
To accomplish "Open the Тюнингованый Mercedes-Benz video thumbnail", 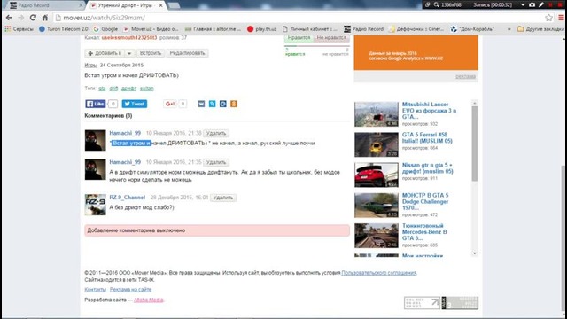I will pyautogui.click(x=376, y=236).
